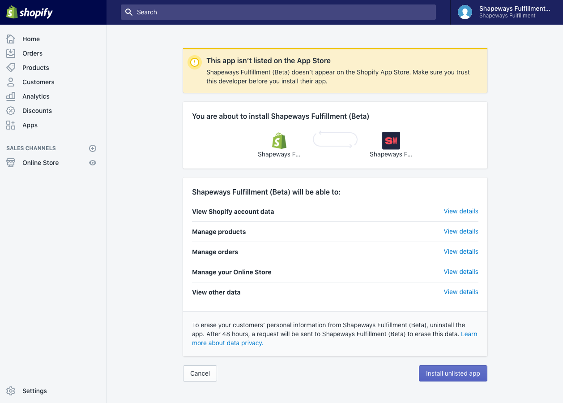Click the Search input field

(278, 12)
